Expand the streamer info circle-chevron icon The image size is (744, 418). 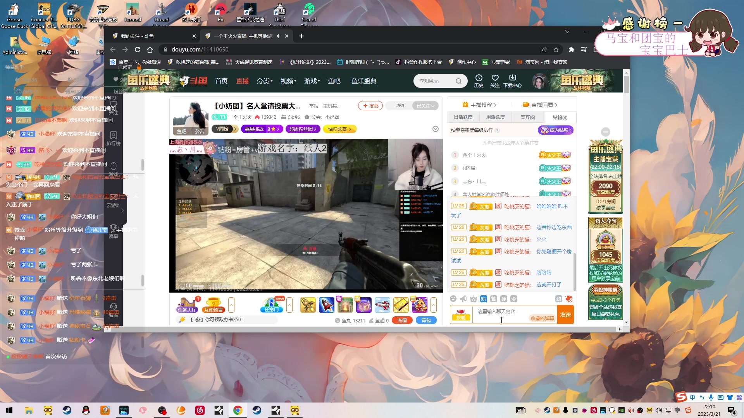(x=436, y=129)
